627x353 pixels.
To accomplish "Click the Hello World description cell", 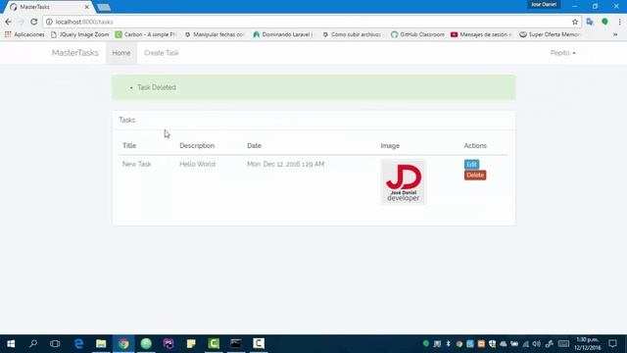I will [198, 164].
